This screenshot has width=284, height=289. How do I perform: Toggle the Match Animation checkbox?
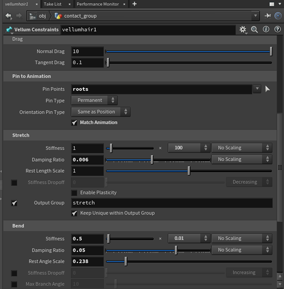click(75, 123)
